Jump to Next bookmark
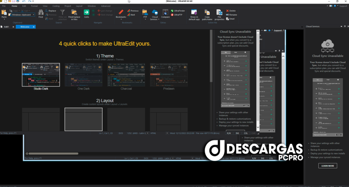 point(131,15)
